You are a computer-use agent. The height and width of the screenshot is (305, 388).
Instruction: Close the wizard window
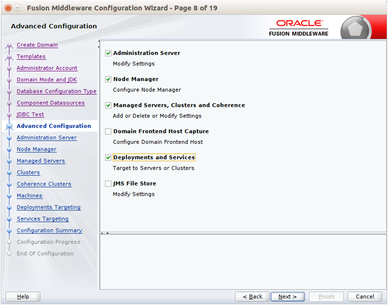[8, 8]
